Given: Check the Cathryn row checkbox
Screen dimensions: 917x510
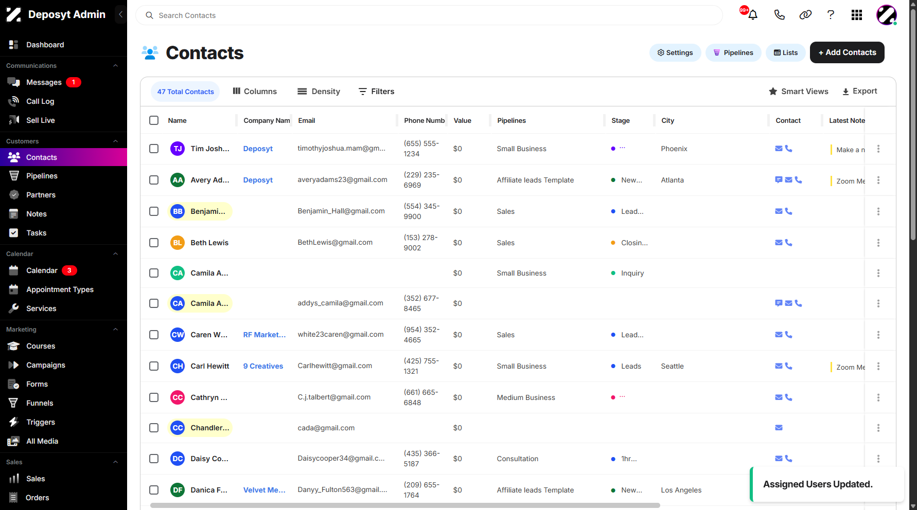Looking at the screenshot, I should tap(154, 397).
